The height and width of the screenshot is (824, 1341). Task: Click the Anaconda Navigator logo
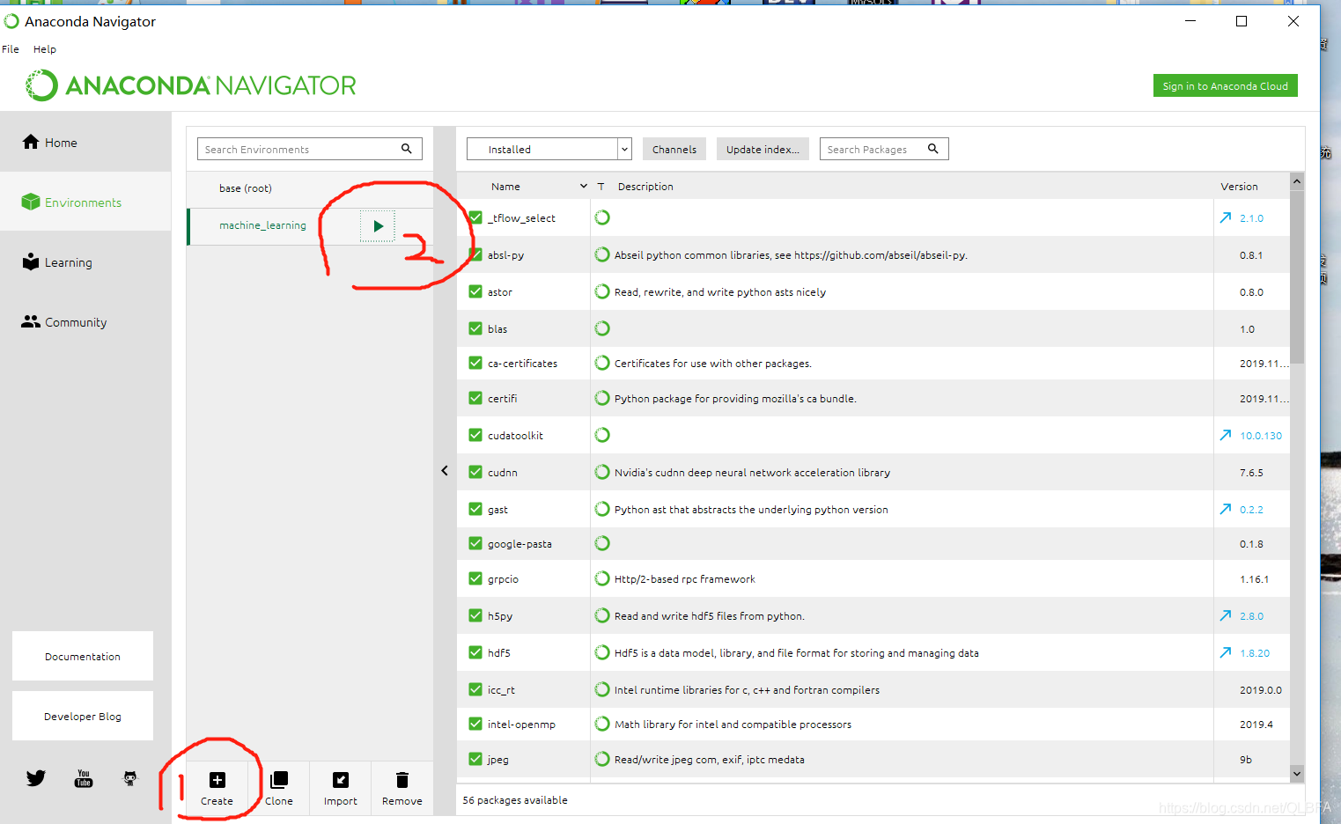[191, 85]
